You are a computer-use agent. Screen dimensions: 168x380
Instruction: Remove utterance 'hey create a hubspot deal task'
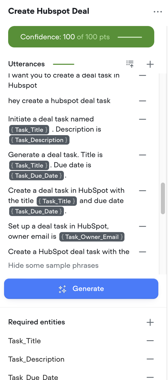click(143, 101)
